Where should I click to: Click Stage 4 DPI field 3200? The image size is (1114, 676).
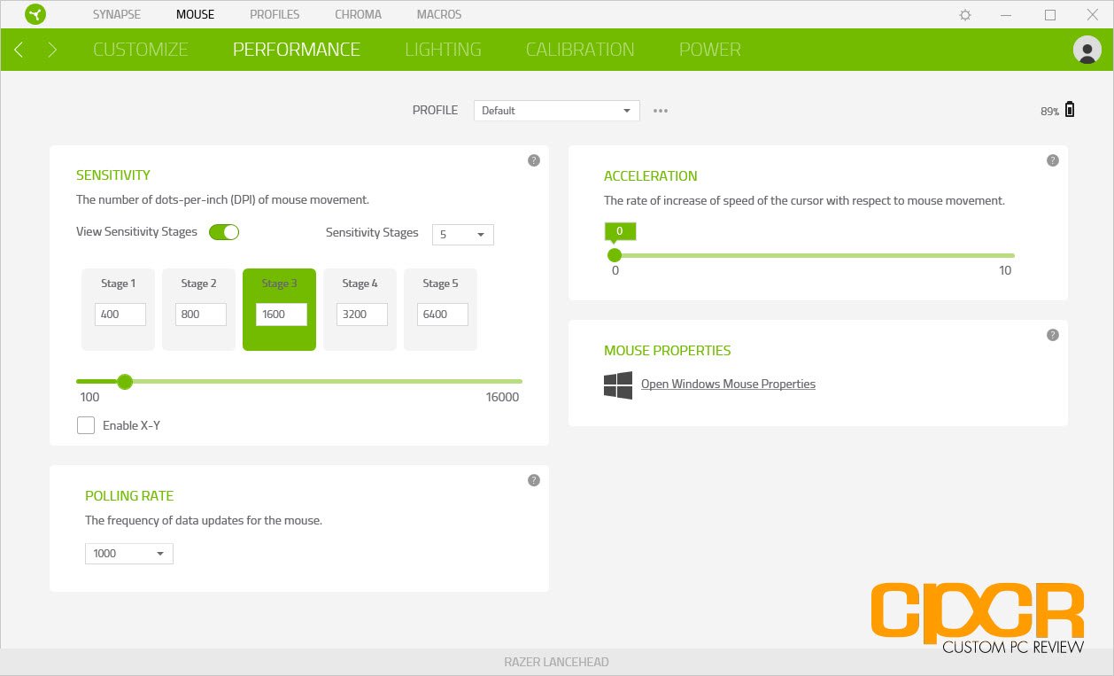point(361,315)
